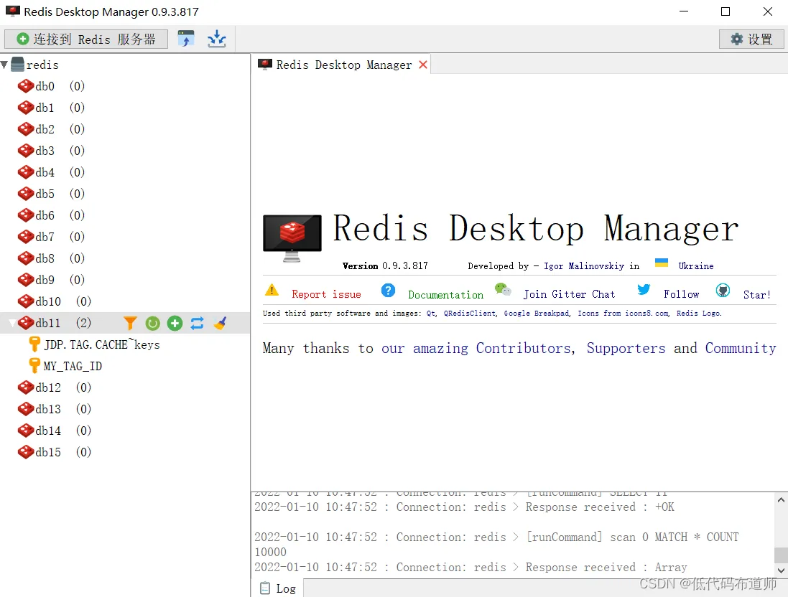Collapse the db11 database node

(x=12, y=323)
